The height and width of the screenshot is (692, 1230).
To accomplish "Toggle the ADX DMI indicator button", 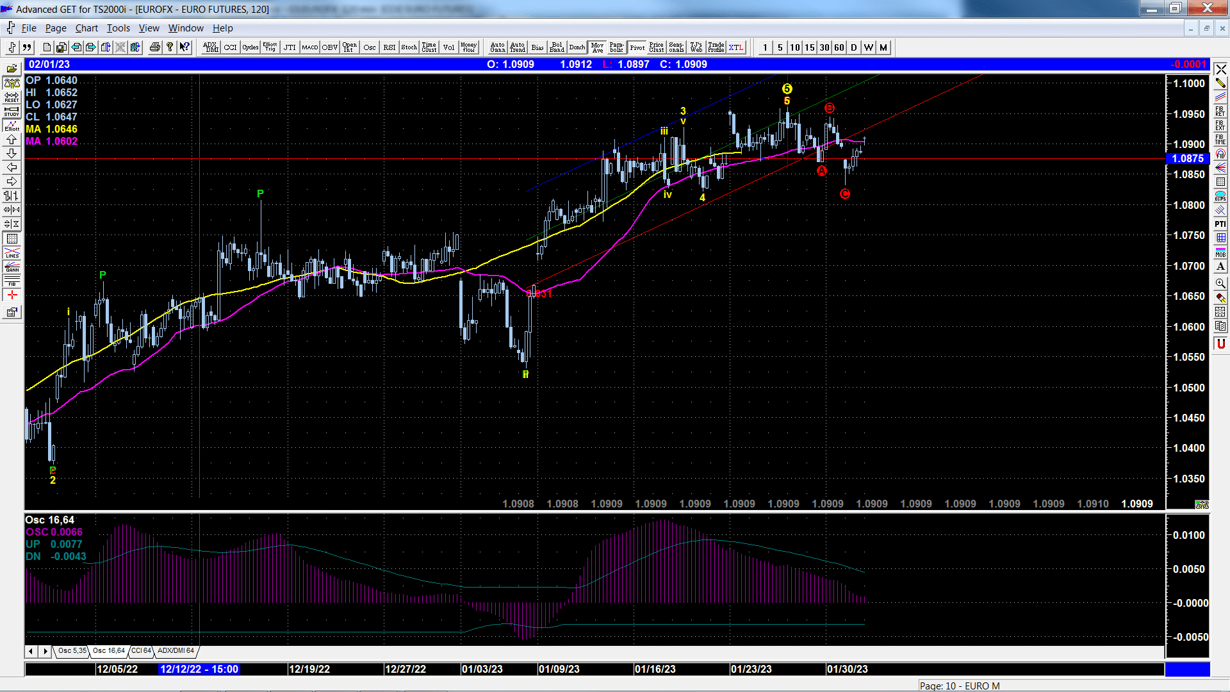I will 211,47.
